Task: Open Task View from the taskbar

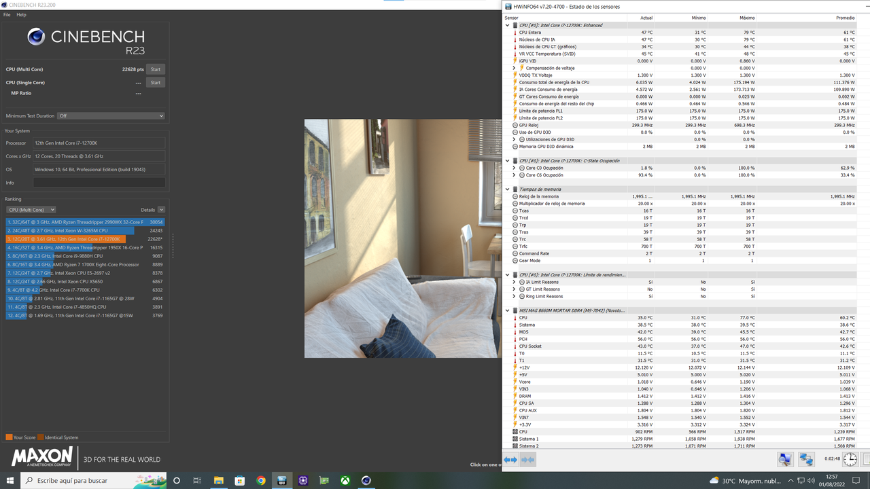Action: pyautogui.click(x=197, y=480)
